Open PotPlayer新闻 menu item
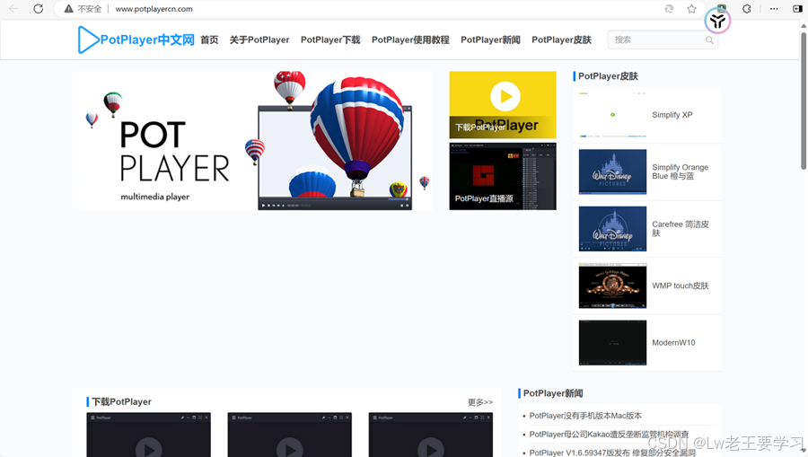Viewport: 808px width, 457px height. click(490, 40)
